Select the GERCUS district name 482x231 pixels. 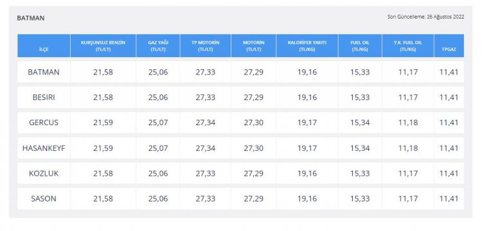[44, 123]
